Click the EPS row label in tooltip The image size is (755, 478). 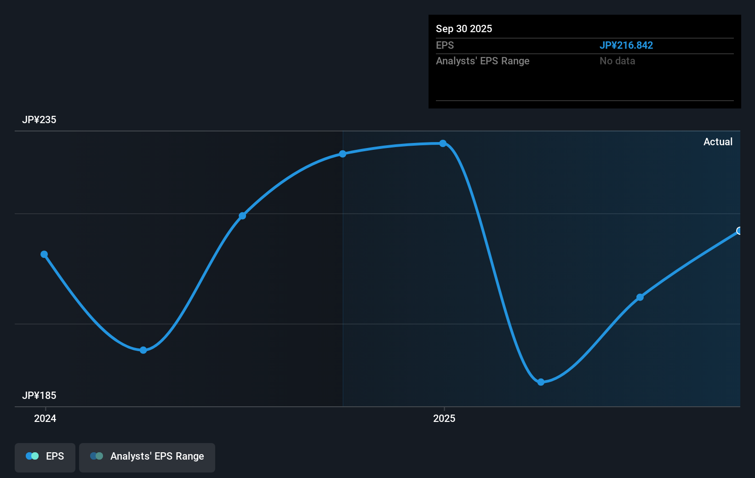[x=445, y=45]
